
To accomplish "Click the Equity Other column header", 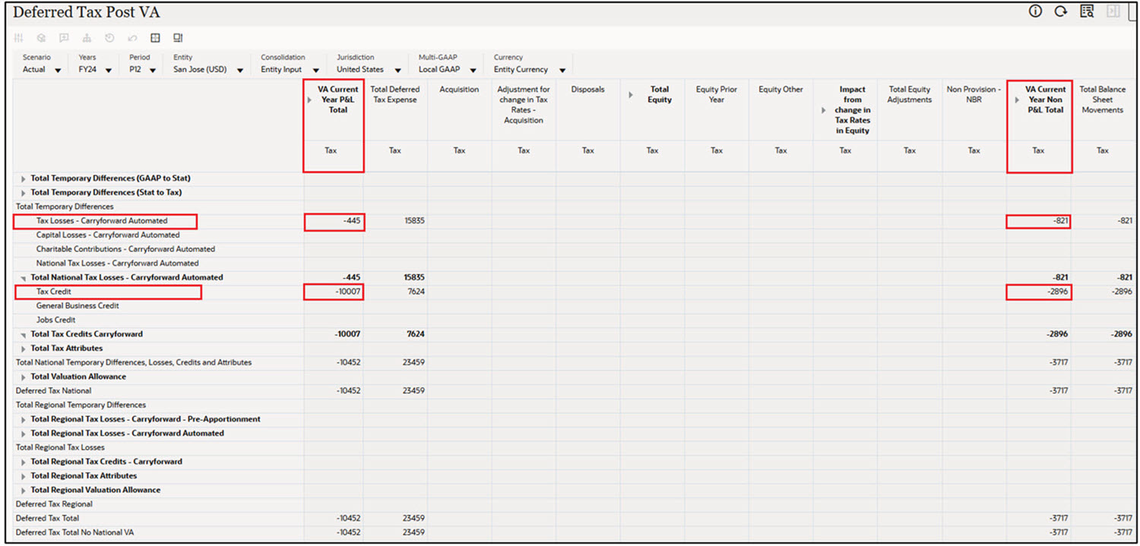I will (x=781, y=90).
